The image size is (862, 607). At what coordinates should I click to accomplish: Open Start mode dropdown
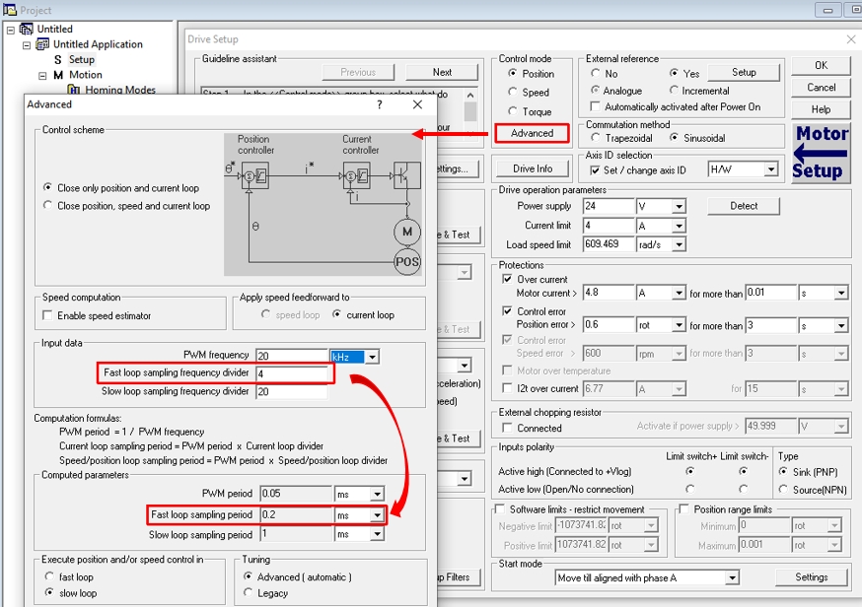click(x=732, y=577)
